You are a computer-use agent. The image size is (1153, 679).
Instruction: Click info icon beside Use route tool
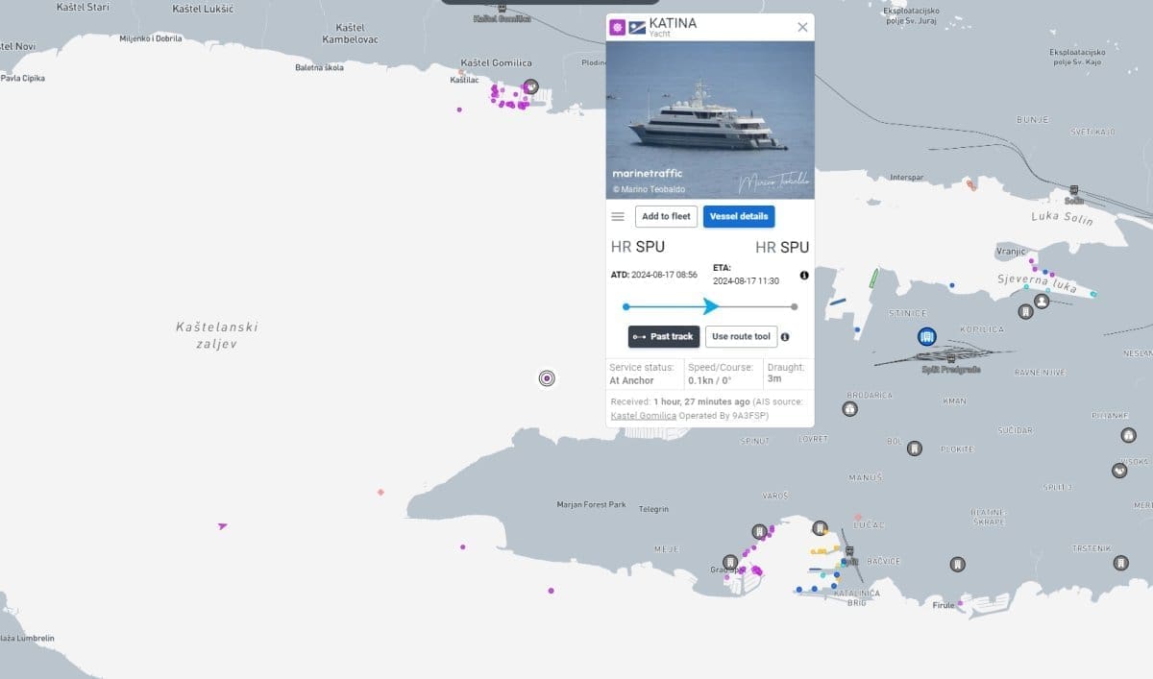(x=785, y=337)
